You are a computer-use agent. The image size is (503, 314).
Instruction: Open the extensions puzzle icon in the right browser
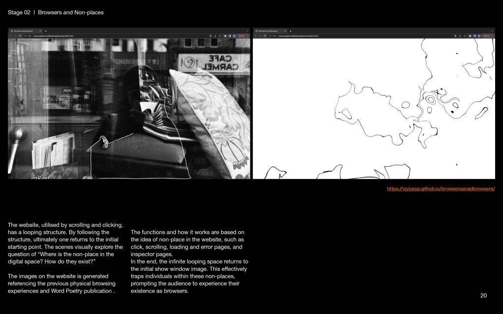coord(470,36)
